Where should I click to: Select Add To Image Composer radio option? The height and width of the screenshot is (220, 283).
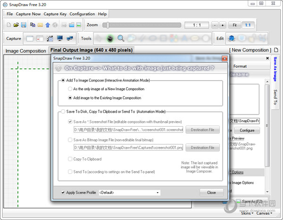(63, 80)
